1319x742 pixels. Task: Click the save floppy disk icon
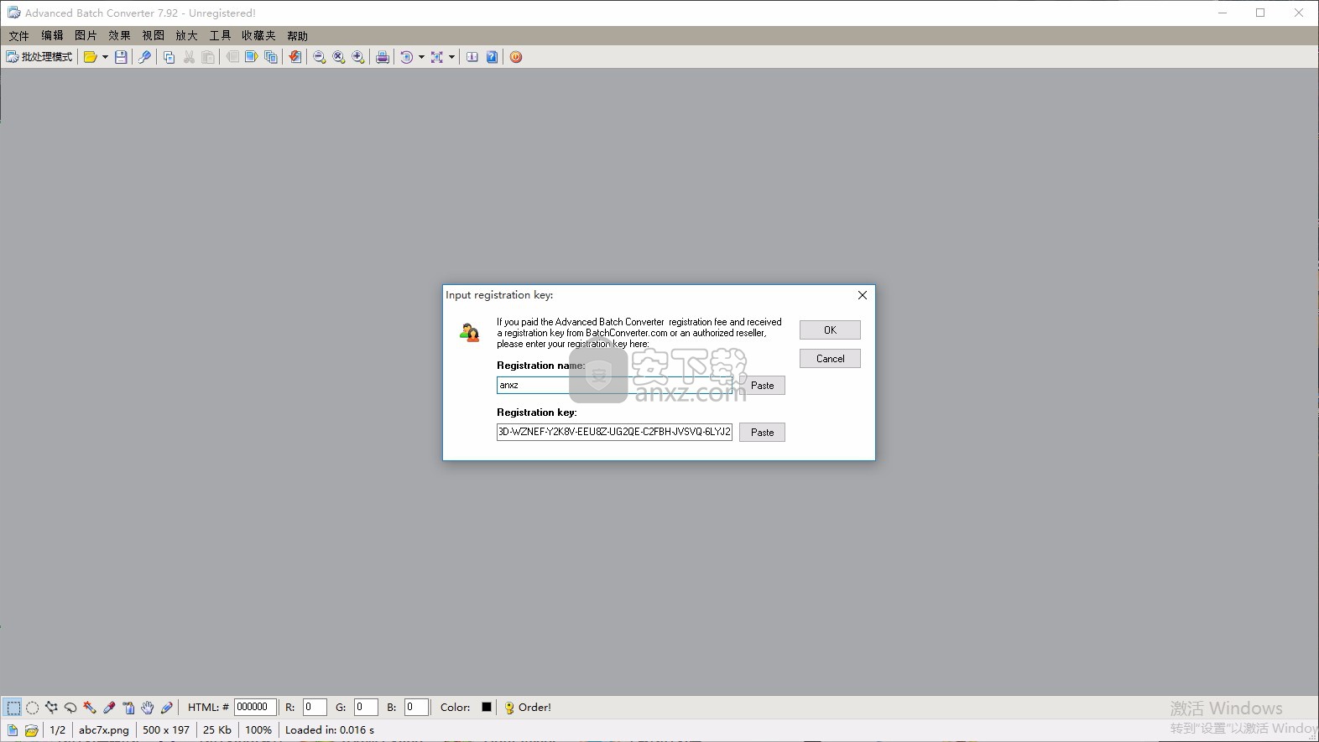[121, 57]
